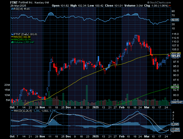This screenshot has width=183, height=139.
Task: Click the 90 level on the RSI axis
Action: (173, 11)
